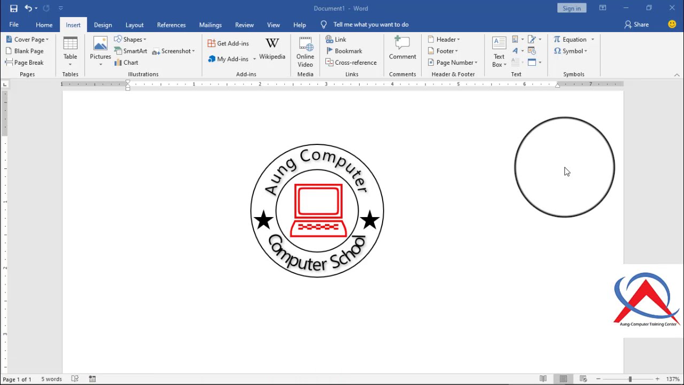684x385 pixels.
Task: Insert a SmartArt graphic
Action: pyautogui.click(x=131, y=51)
